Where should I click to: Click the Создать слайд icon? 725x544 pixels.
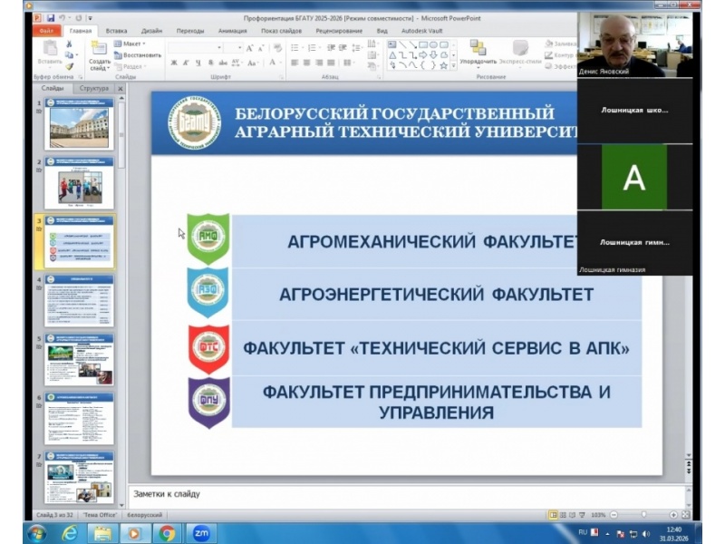coord(100,52)
